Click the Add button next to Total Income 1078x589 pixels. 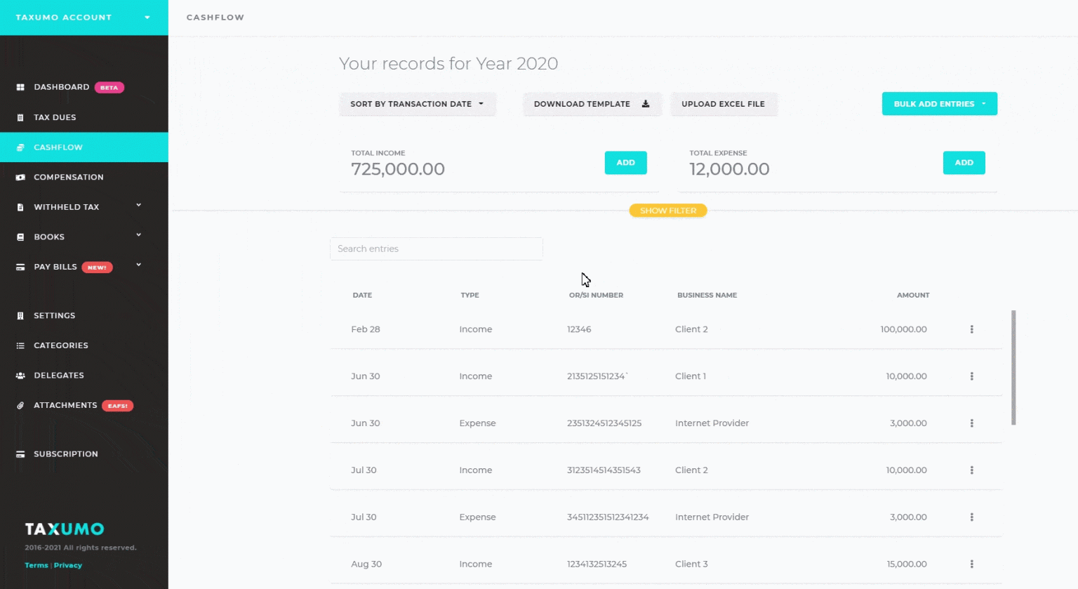click(x=625, y=162)
